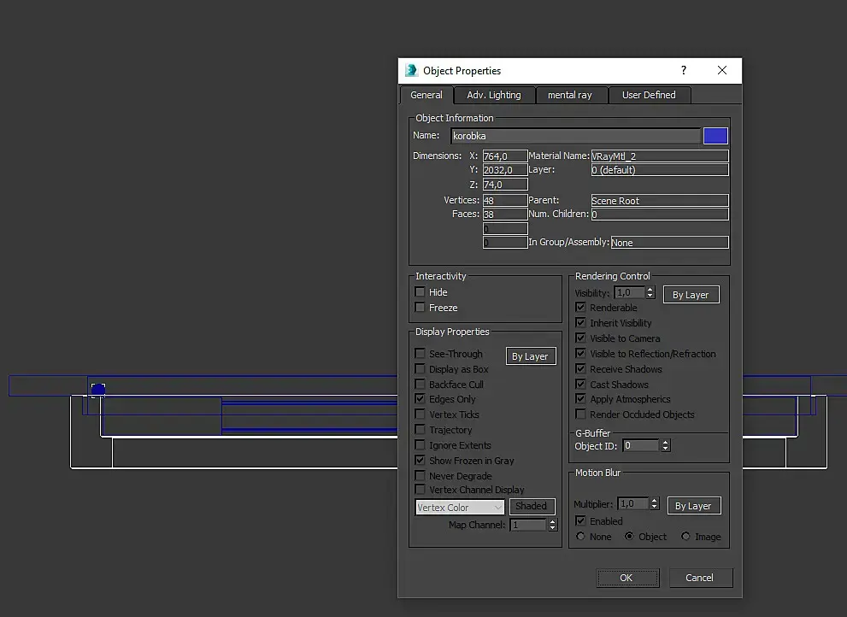Click the G-Buffer Object ID field
The image size is (847, 617).
[x=641, y=446]
